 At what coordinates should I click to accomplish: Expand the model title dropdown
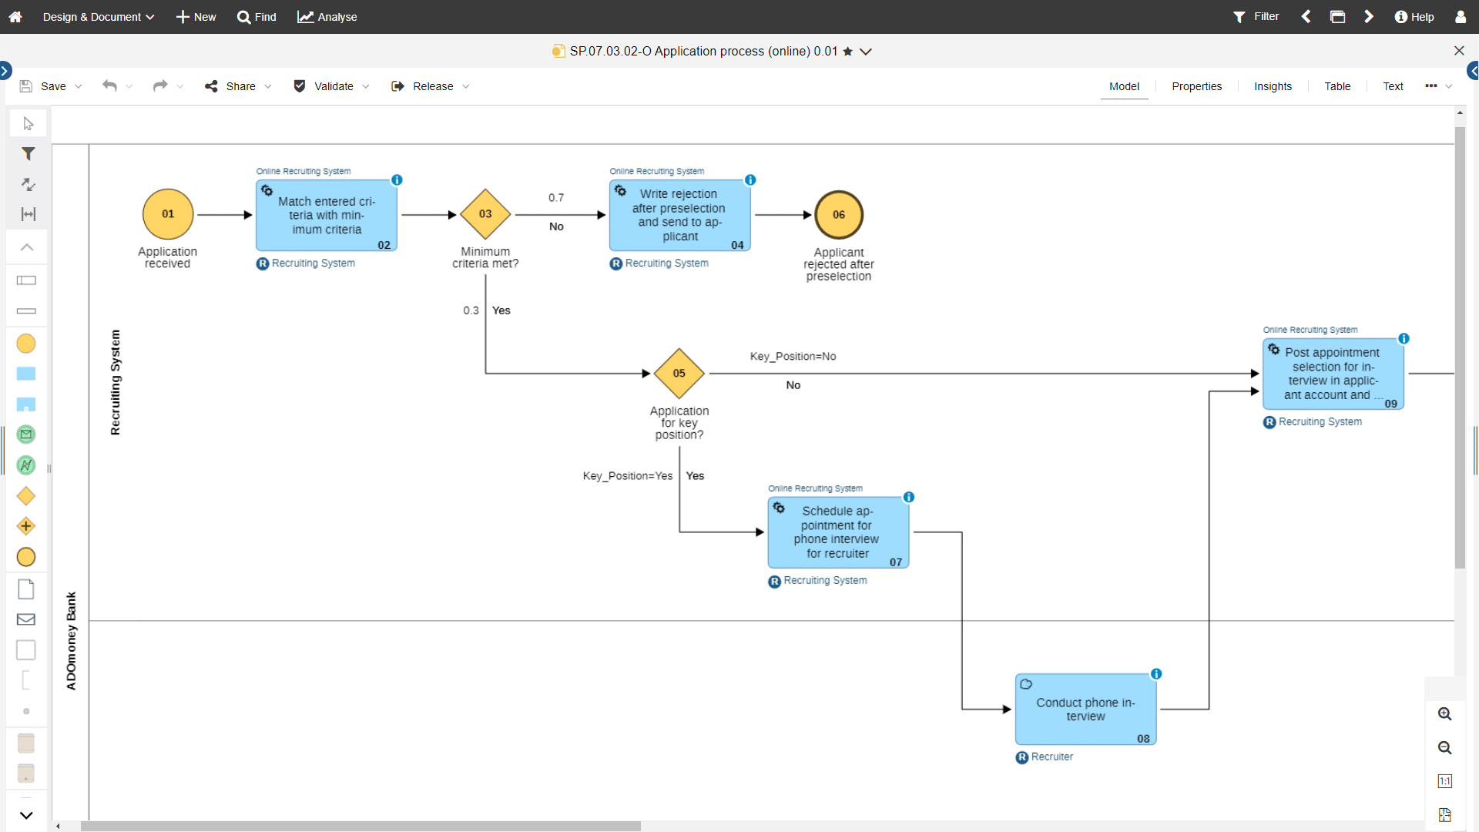(x=866, y=52)
